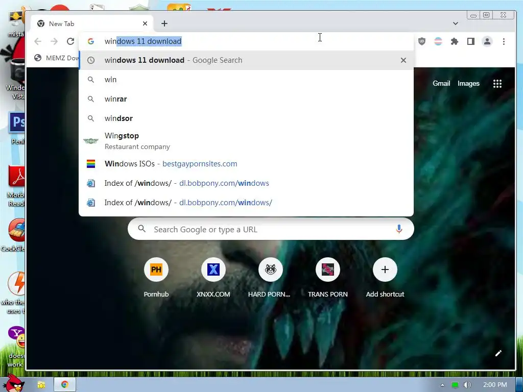Viewport: 523px width, 392px height.
Task: Click the Google G icon in address bar
Action: pyautogui.click(x=91, y=41)
